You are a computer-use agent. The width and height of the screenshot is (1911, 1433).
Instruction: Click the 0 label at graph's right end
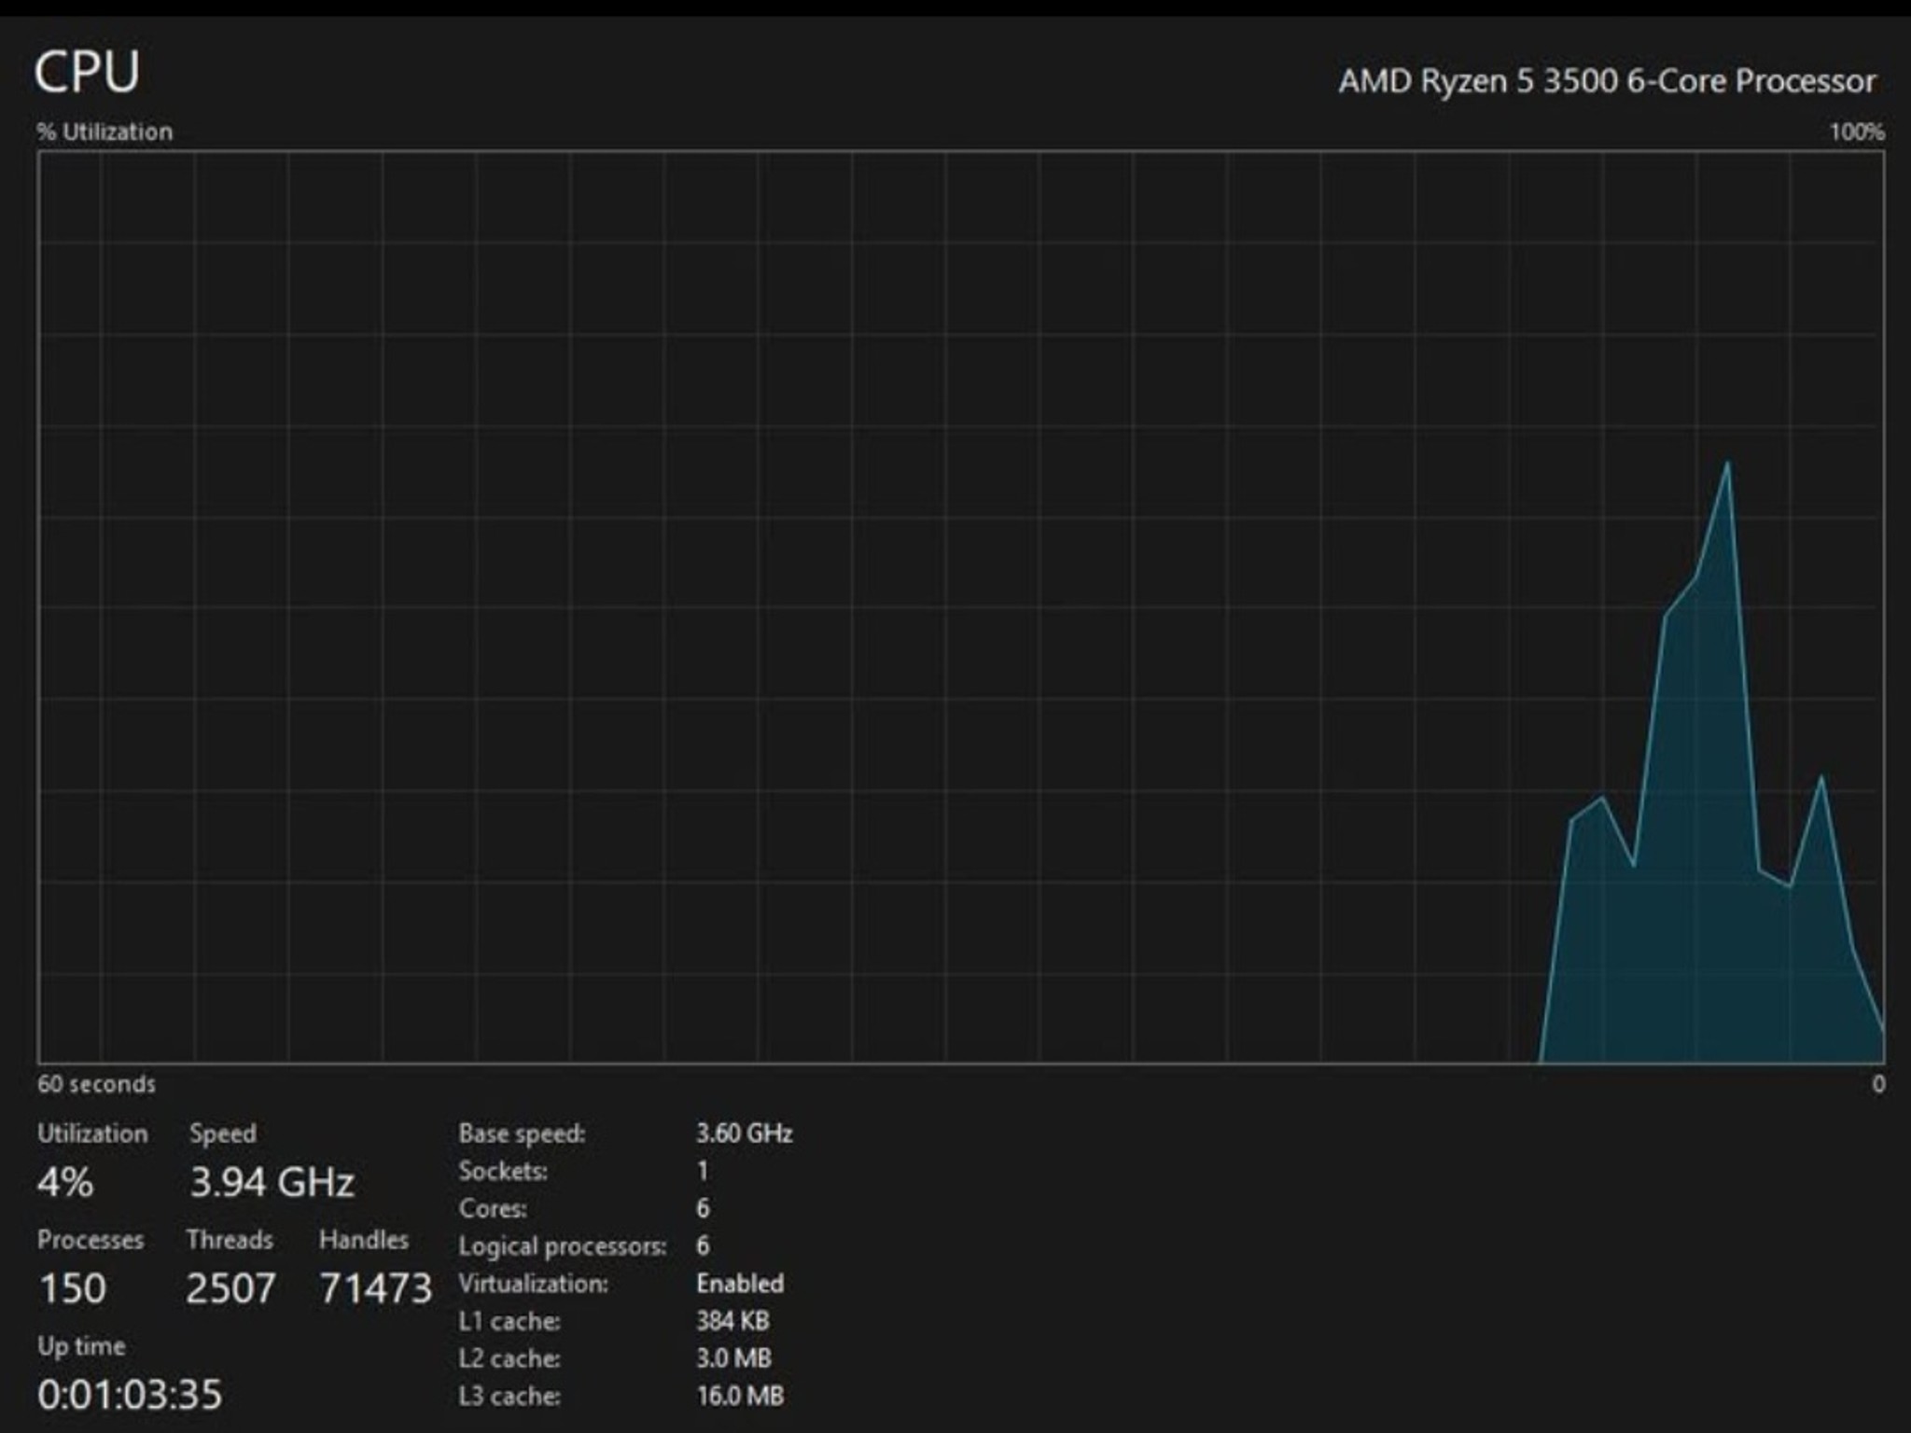(x=1878, y=1084)
